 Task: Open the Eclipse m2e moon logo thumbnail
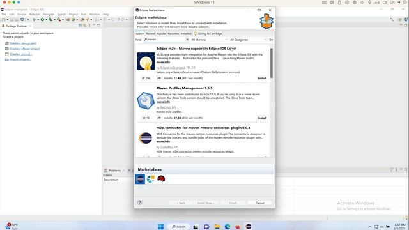[x=146, y=61]
